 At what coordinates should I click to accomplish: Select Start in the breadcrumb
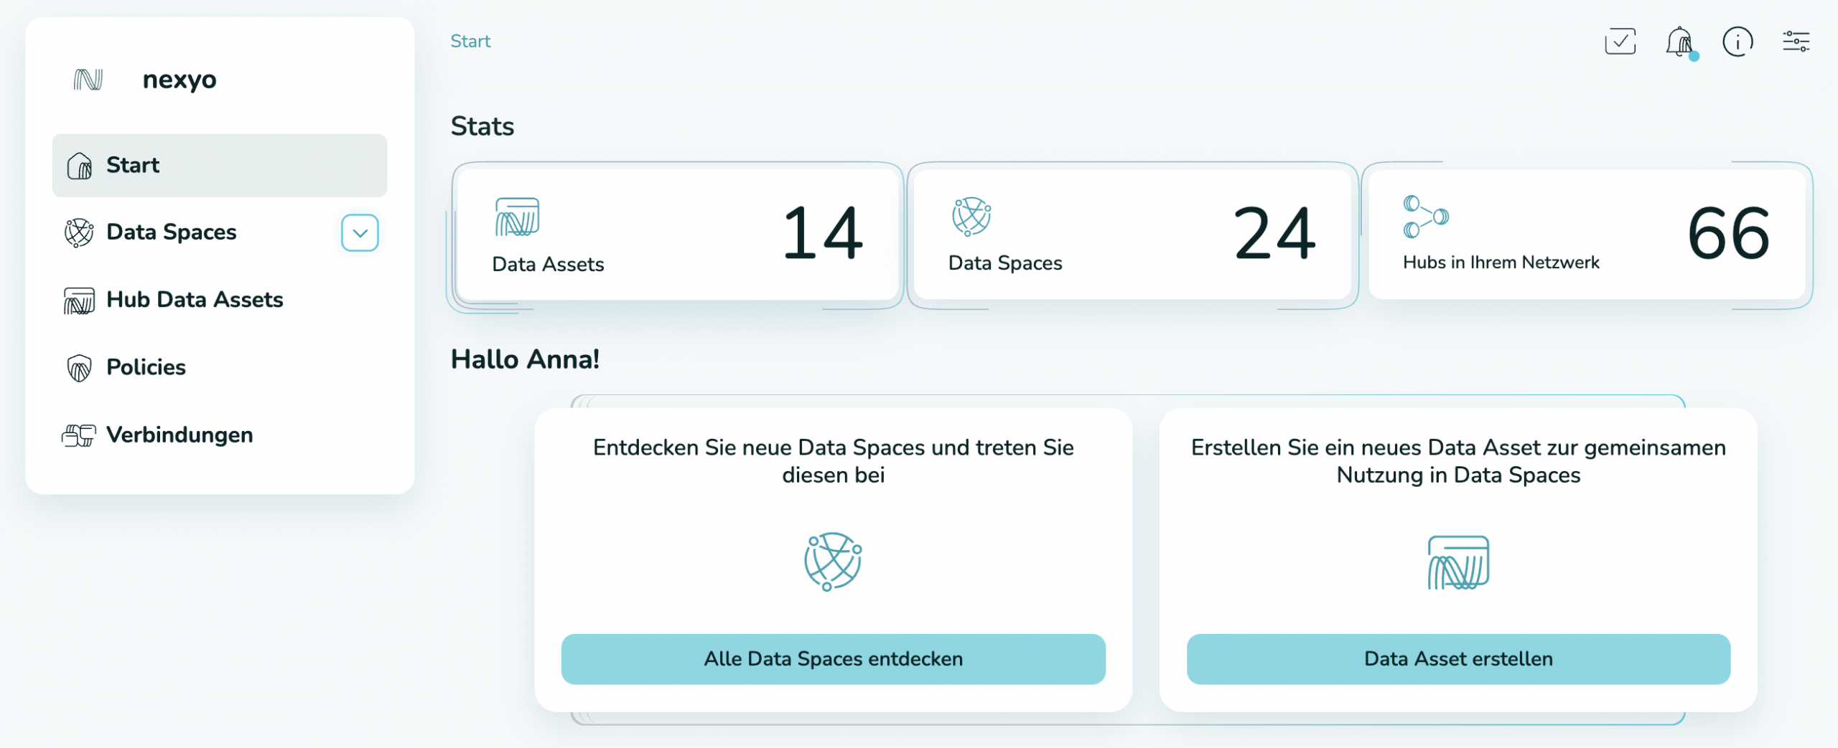click(x=471, y=40)
